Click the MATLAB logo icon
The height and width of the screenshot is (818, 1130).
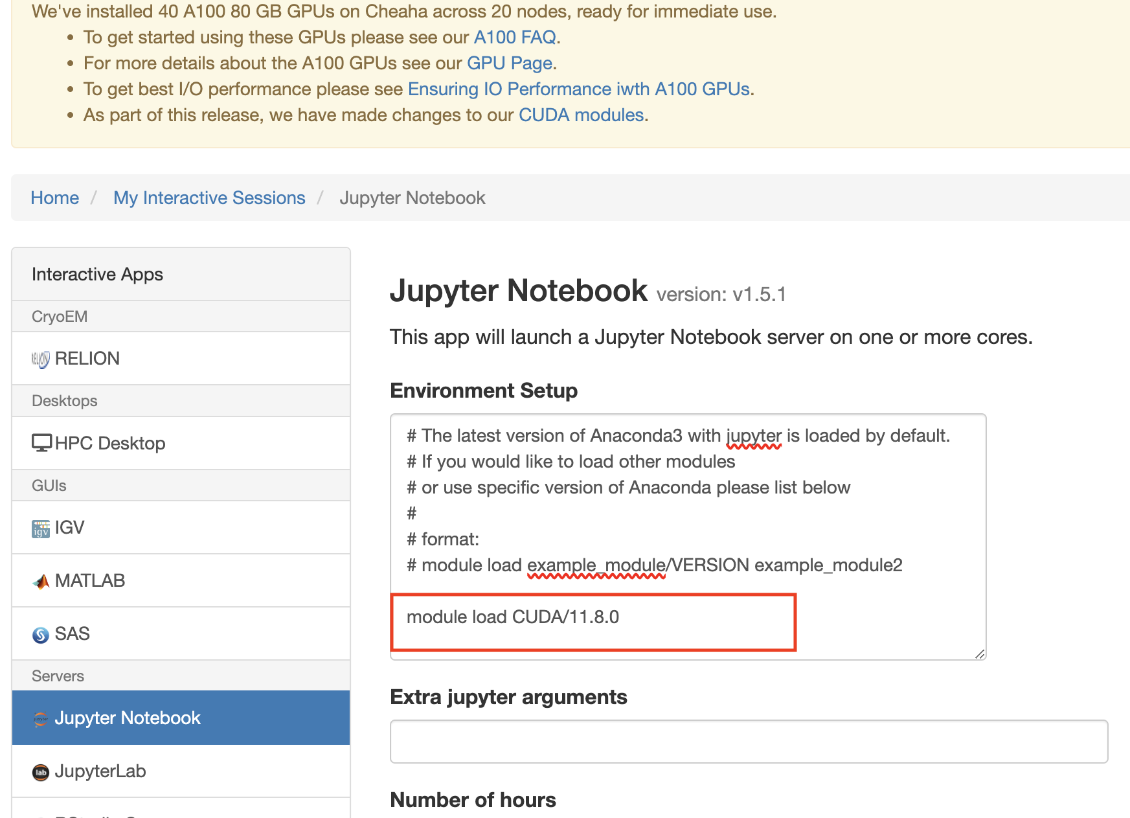coord(40,582)
